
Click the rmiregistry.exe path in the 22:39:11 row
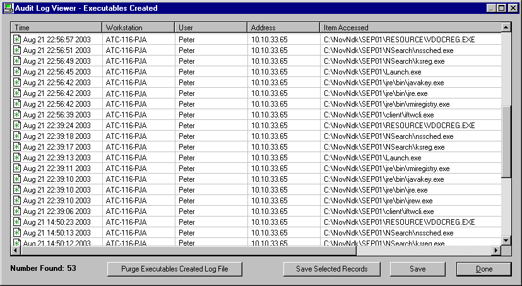386,169
